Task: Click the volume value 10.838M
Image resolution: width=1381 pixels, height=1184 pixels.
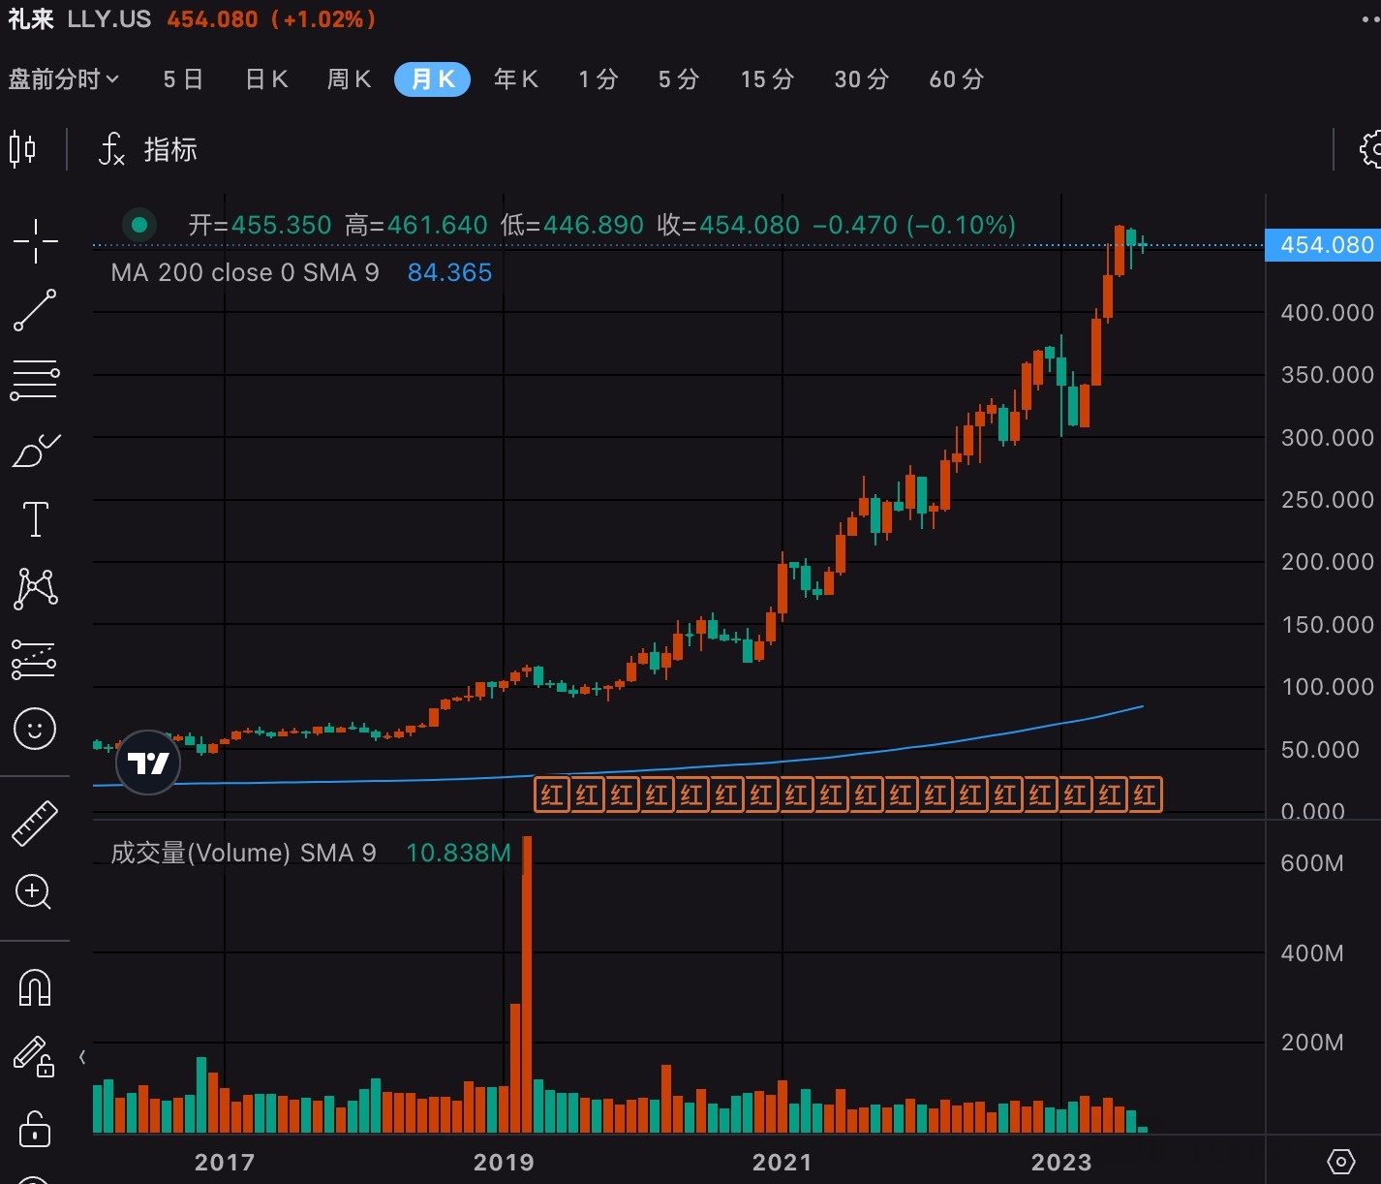Action: (458, 853)
